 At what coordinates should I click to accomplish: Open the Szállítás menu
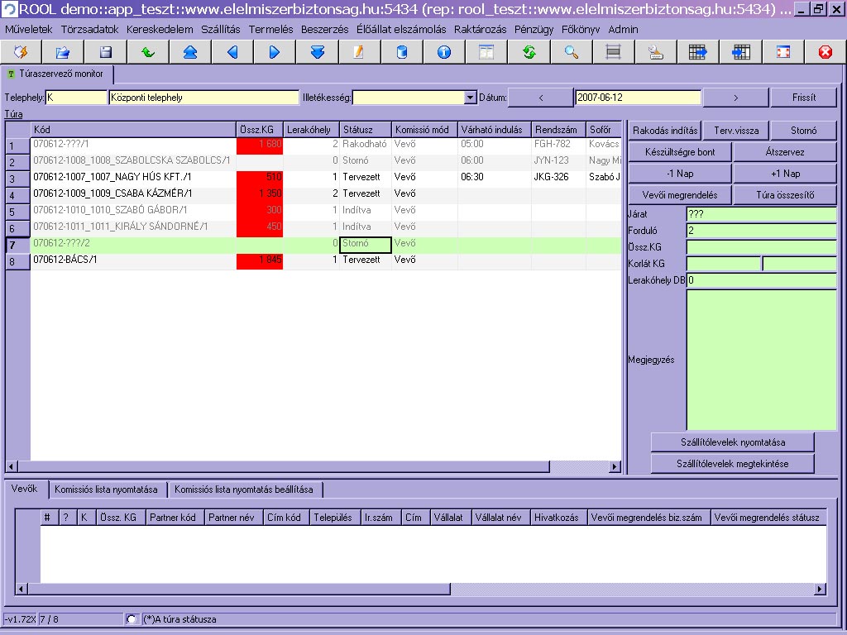tap(220, 29)
